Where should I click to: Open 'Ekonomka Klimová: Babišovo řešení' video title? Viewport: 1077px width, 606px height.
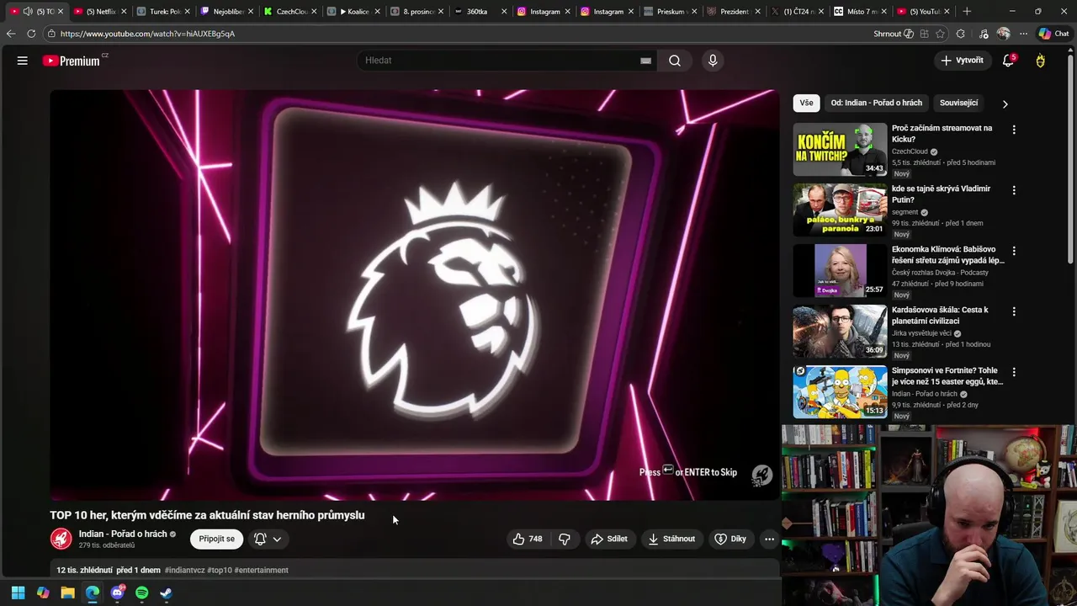pyautogui.click(x=946, y=255)
